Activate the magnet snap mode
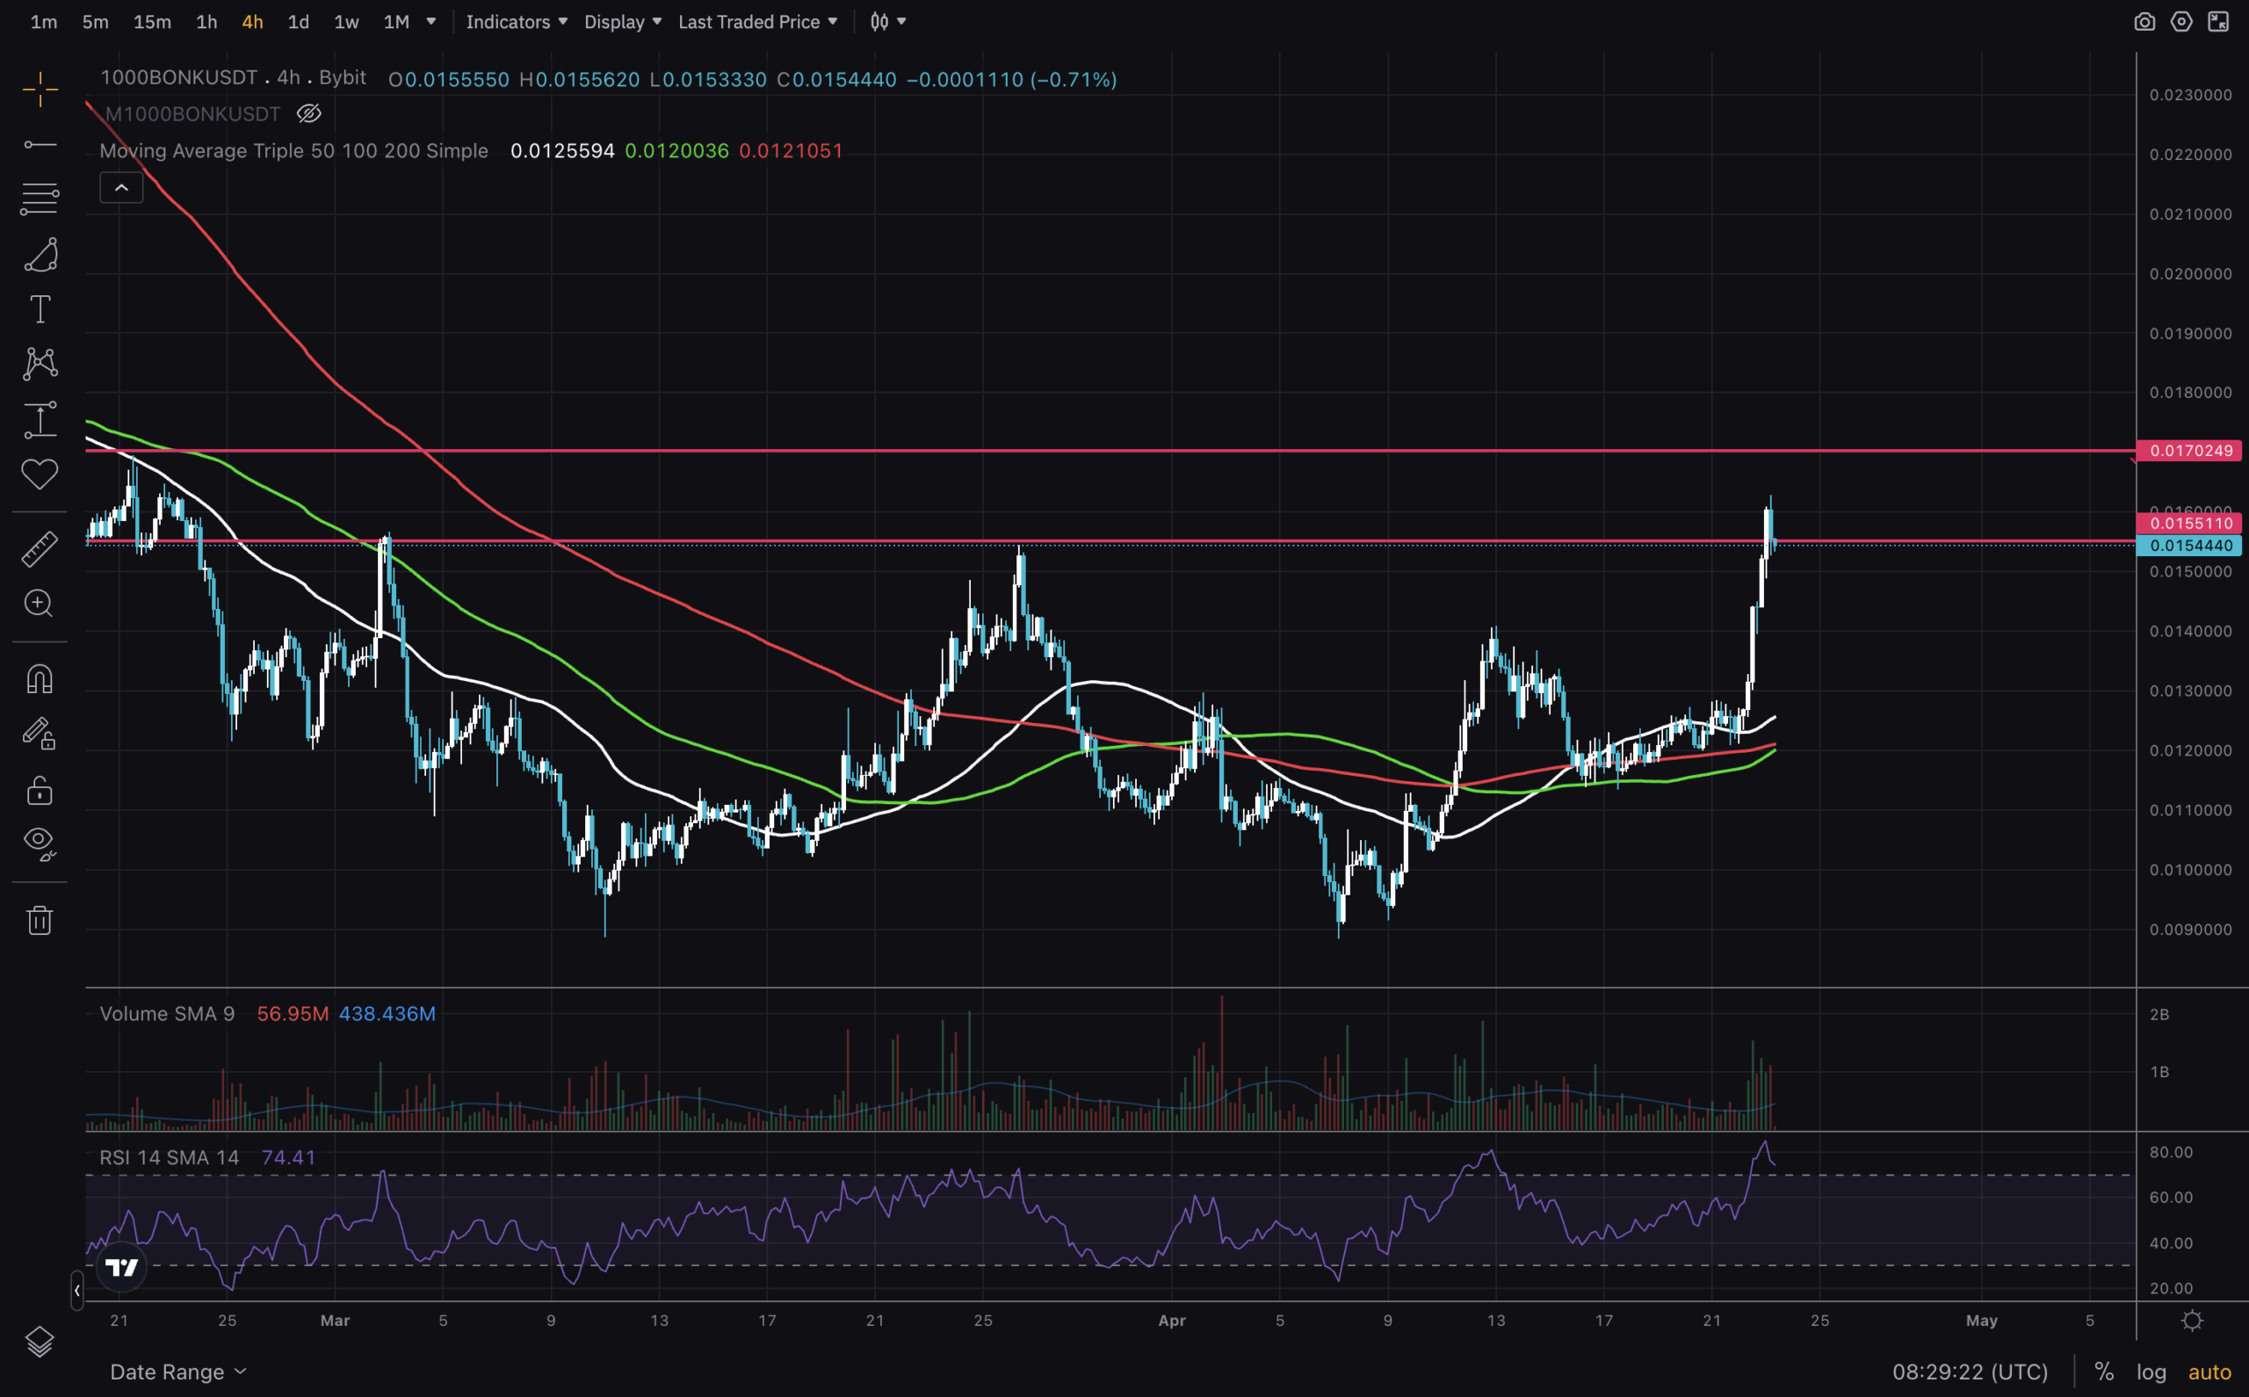This screenshot has height=1397, width=2249. pyautogui.click(x=40, y=679)
